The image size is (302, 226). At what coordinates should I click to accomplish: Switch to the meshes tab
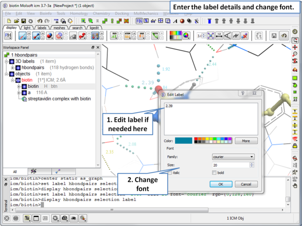[x=59, y=28]
